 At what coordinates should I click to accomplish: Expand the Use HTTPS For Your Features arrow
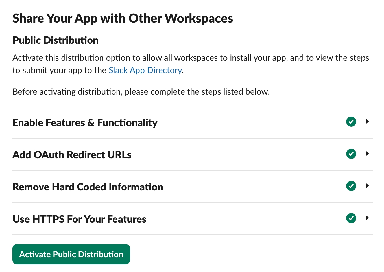tap(367, 218)
